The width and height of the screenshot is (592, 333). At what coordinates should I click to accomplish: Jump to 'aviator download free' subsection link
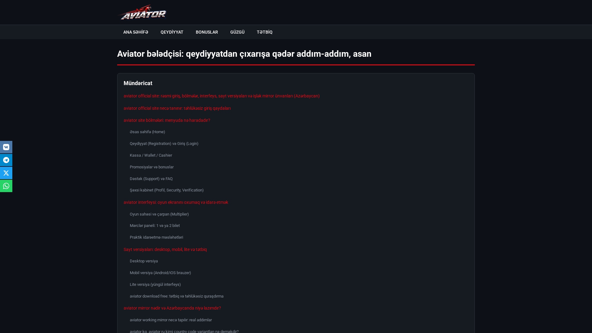pos(177,296)
